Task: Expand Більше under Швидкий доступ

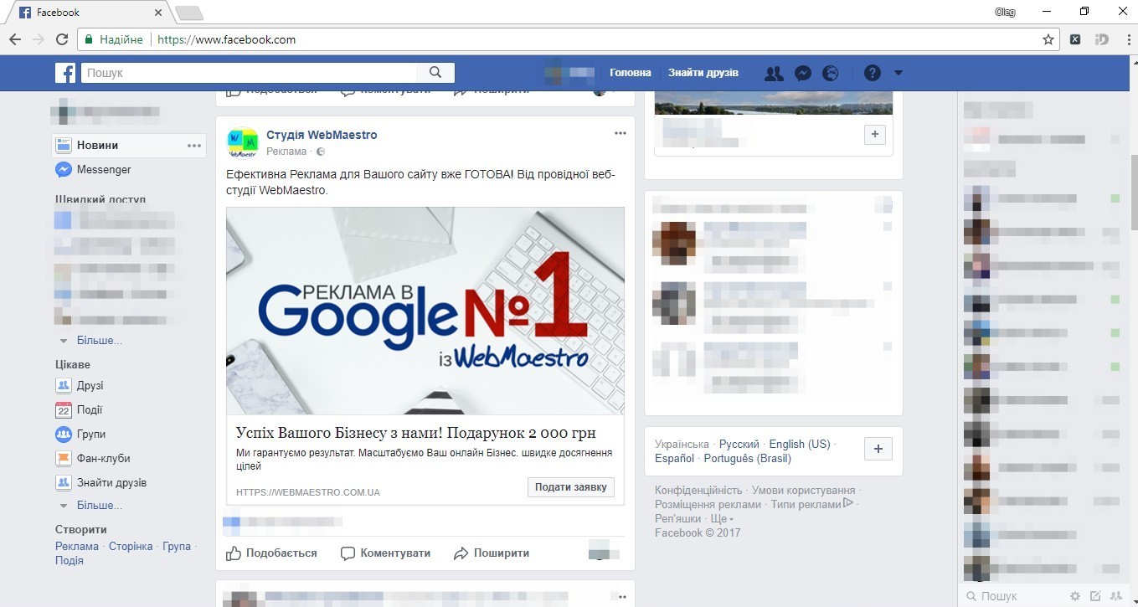Action: [x=99, y=341]
